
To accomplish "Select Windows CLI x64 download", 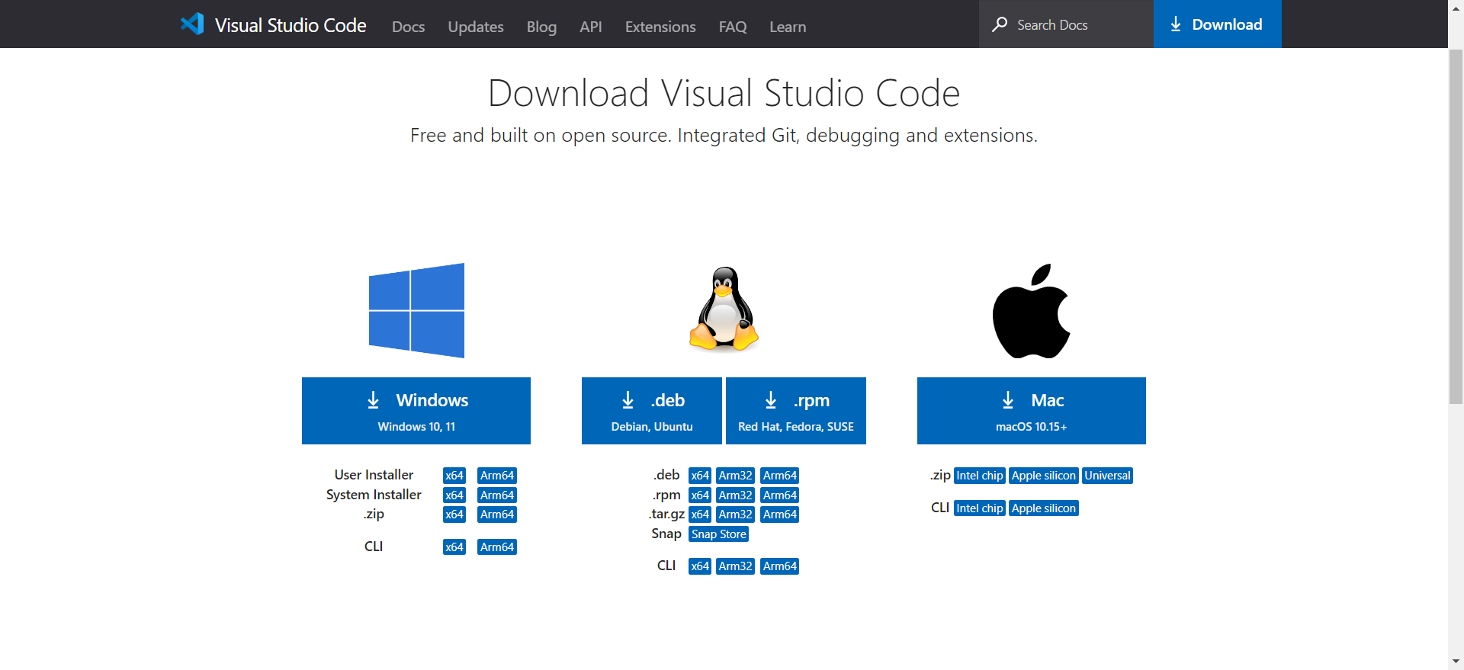I will click(x=454, y=547).
